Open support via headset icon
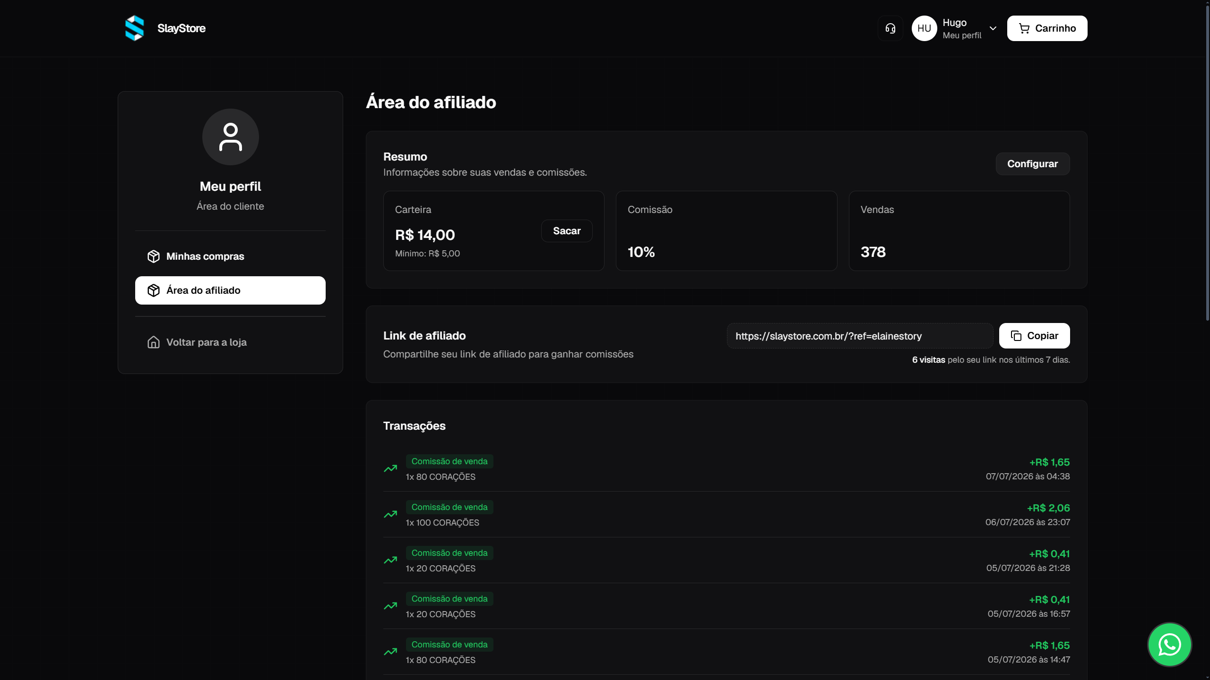The width and height of the screenshot is (1210, 680). (890, 28)
